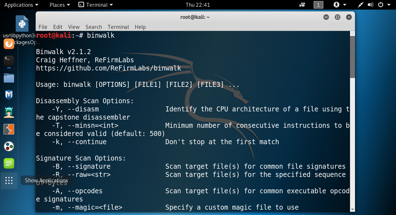Viewport: 396px width, 215px height.
Task: Launch Metasploit from the dock
Action: click(x=9, y=95)
